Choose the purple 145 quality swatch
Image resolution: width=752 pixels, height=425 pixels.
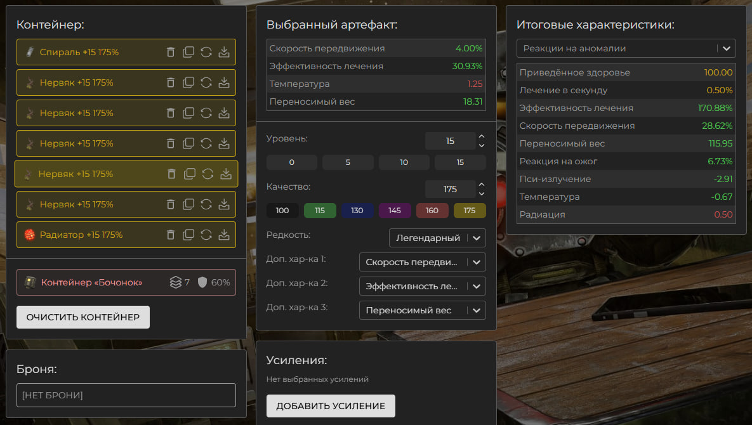click(395, 211)
